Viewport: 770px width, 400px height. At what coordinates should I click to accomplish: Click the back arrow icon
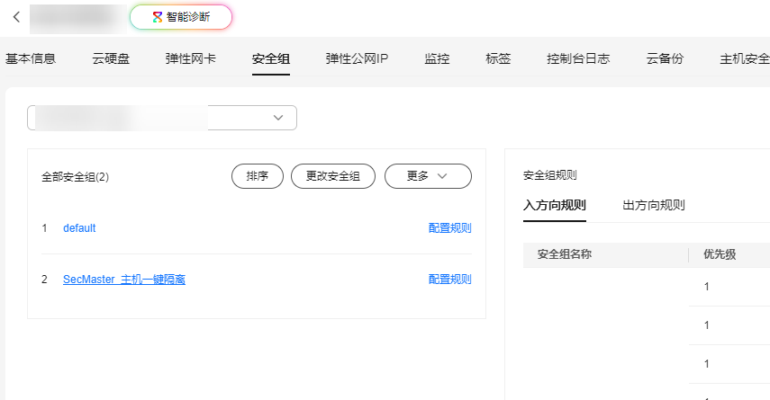15,17
